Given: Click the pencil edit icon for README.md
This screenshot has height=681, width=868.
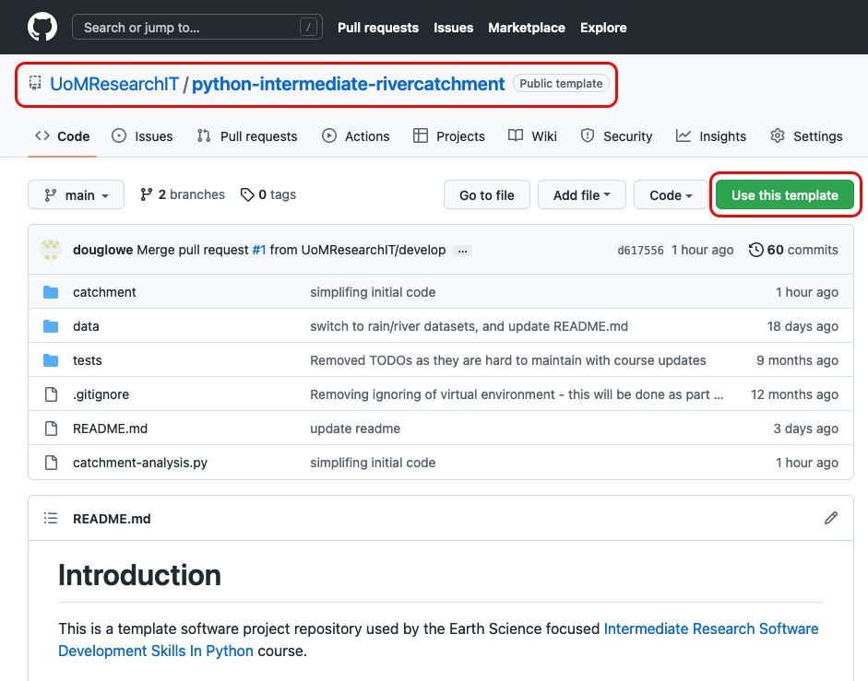Looking at the screenshot, I should point(831,519).
